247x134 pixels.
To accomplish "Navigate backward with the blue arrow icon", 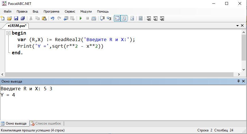I will tap(66, 18).
